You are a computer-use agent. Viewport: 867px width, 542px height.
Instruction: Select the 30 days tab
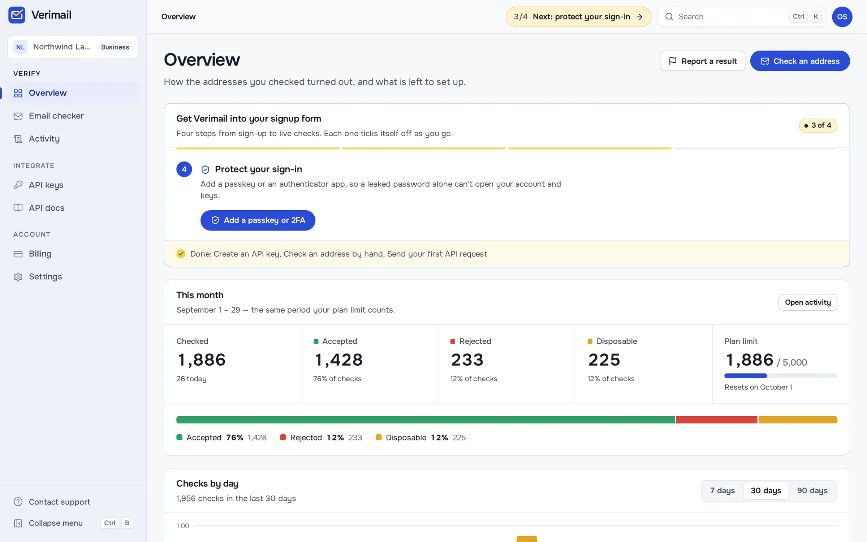(x=766, y=491)
